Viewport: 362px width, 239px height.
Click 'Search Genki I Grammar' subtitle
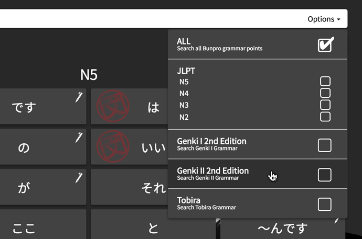207,149
